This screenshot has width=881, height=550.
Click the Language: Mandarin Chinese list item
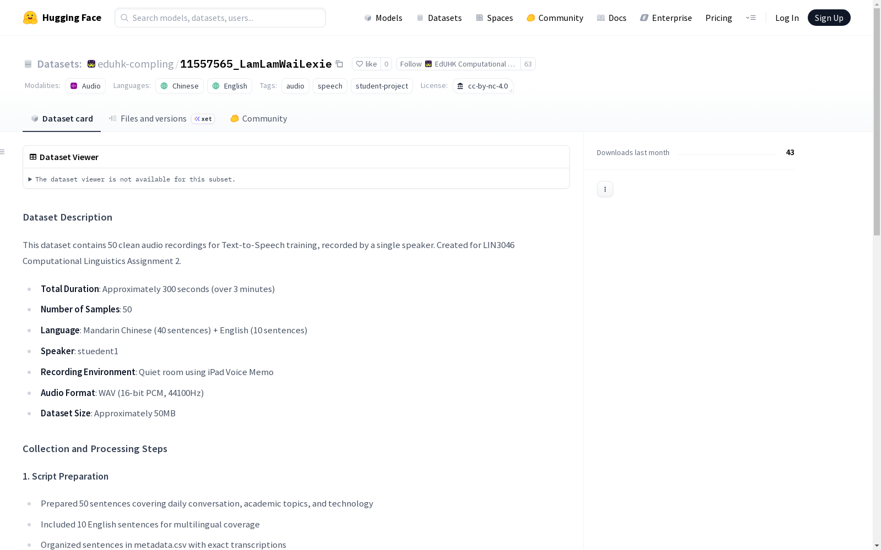coord(174,330)
